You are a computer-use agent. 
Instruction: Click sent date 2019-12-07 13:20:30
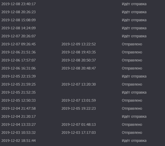(x=79, y=84)
